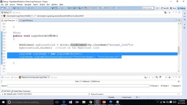This screenshot has height=105, width=187.
Task: Switch to the Console tab
Action: (x=6, y=77)
